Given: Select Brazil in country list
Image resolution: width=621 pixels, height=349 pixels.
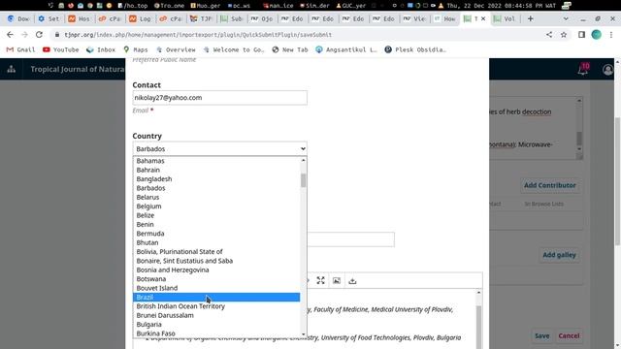Looking at the screenshot, I should click(x=216, y=298).
